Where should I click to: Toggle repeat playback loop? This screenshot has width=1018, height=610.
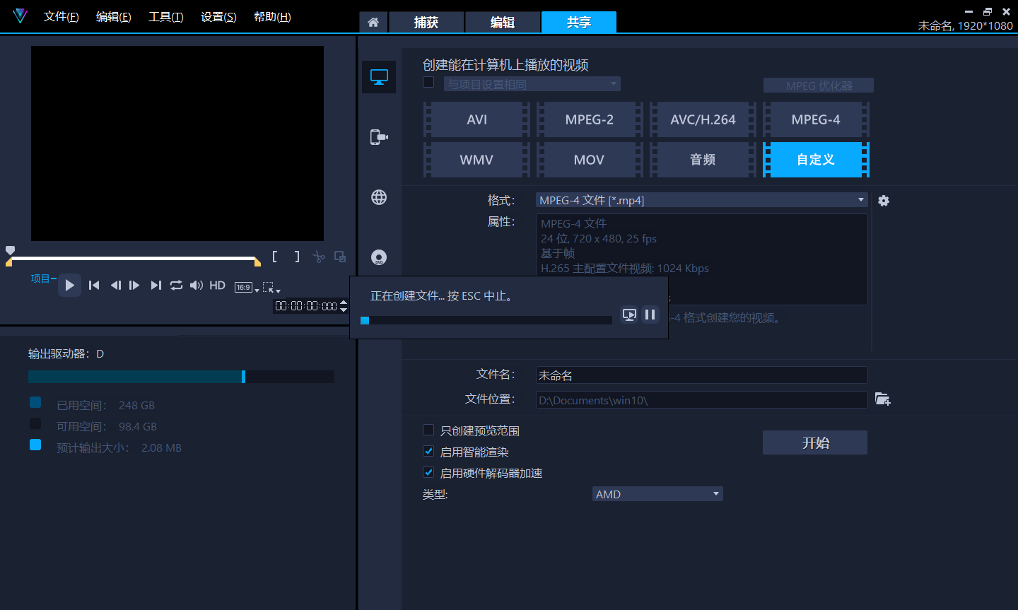click(176, 285)
